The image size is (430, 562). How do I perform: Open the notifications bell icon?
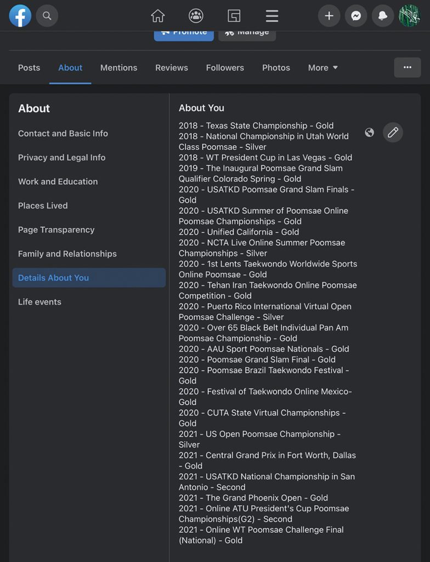[x=383, y=16]
